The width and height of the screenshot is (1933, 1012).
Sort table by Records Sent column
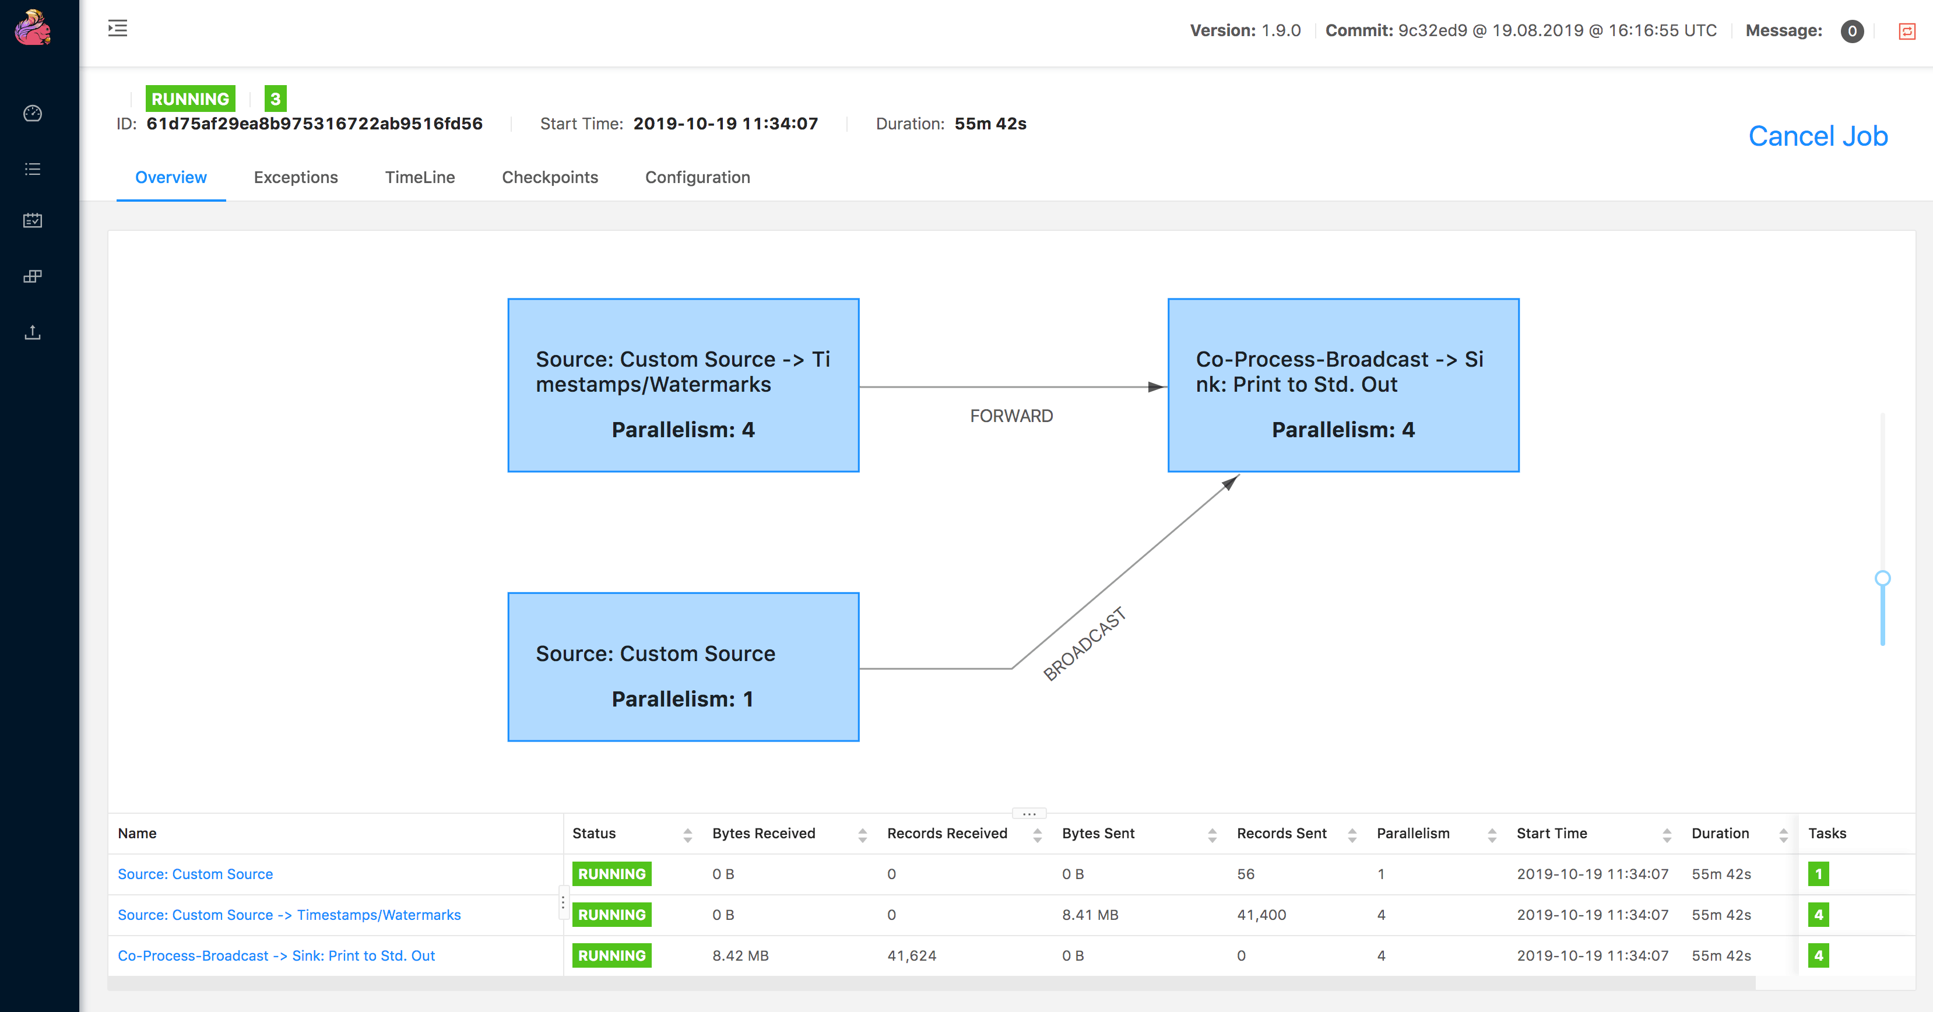tap(1351, 834)
